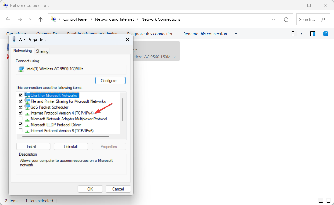The height and width of the screenshot is (205, 334).
Task: Click Diagnose this connection
Action: coord(150,34)
